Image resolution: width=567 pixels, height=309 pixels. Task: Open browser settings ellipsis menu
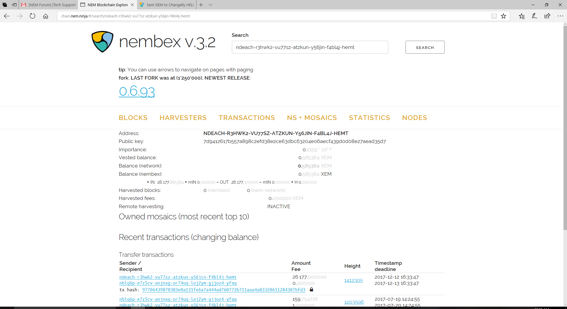pos(560,16)
